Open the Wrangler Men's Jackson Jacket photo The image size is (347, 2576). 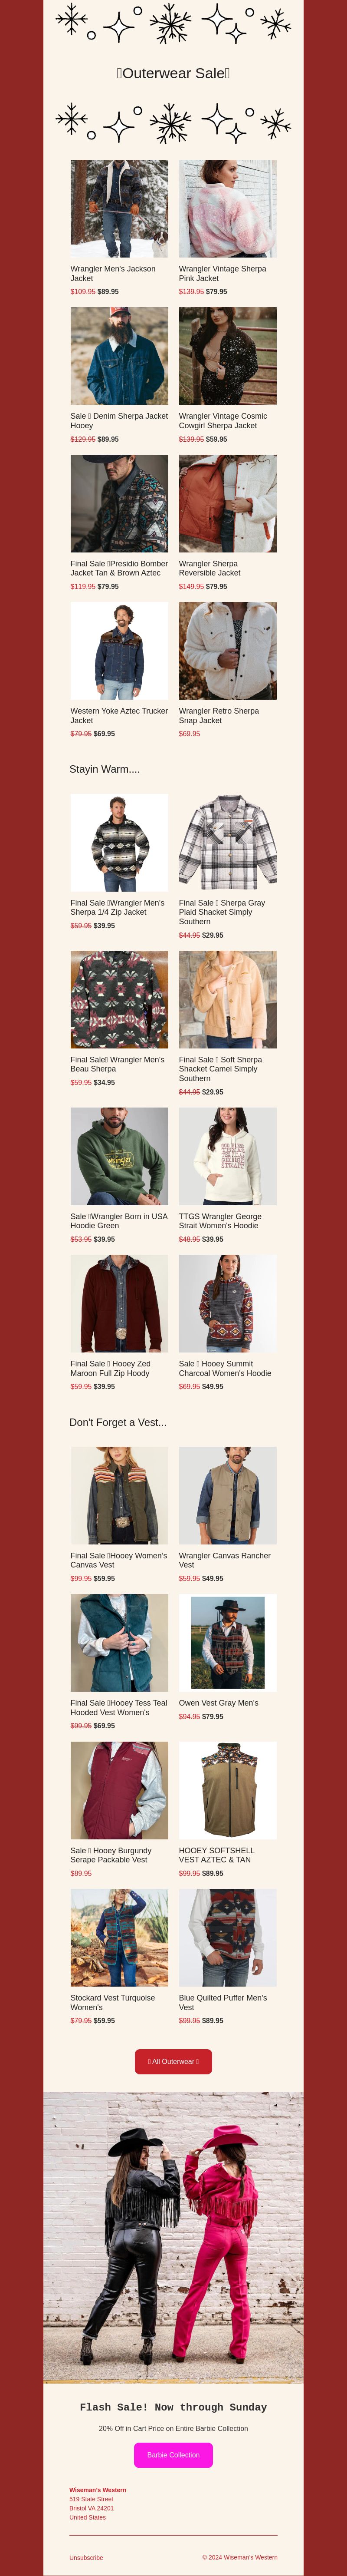tap(119, 209)
